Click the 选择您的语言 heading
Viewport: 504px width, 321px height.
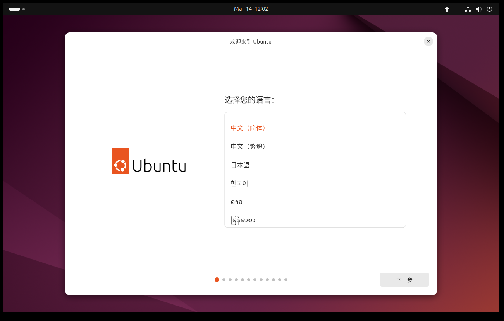click(249, 100)
